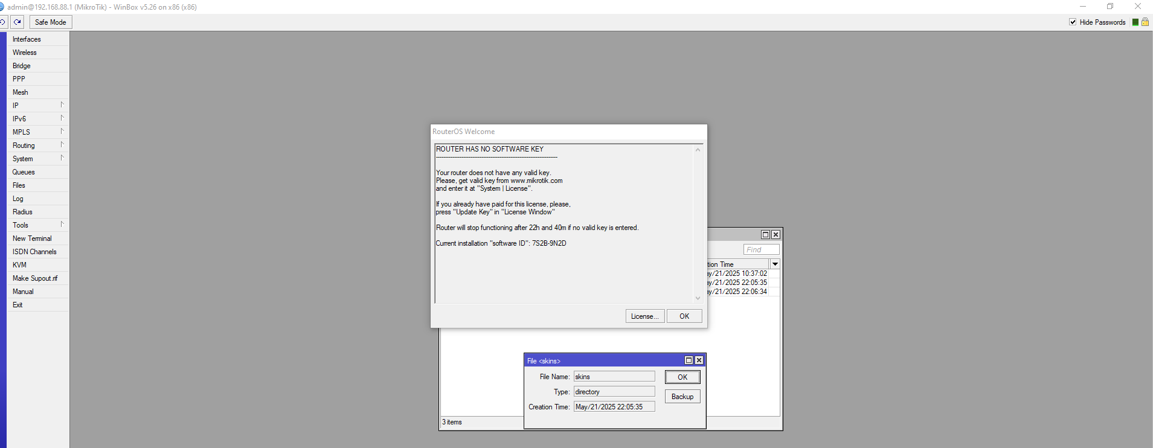Expand the IPv6 submenu arrow

point(62,118)
